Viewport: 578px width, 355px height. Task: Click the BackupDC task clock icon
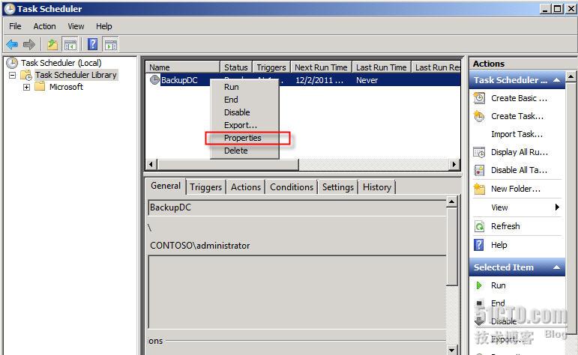pos(154,79)
